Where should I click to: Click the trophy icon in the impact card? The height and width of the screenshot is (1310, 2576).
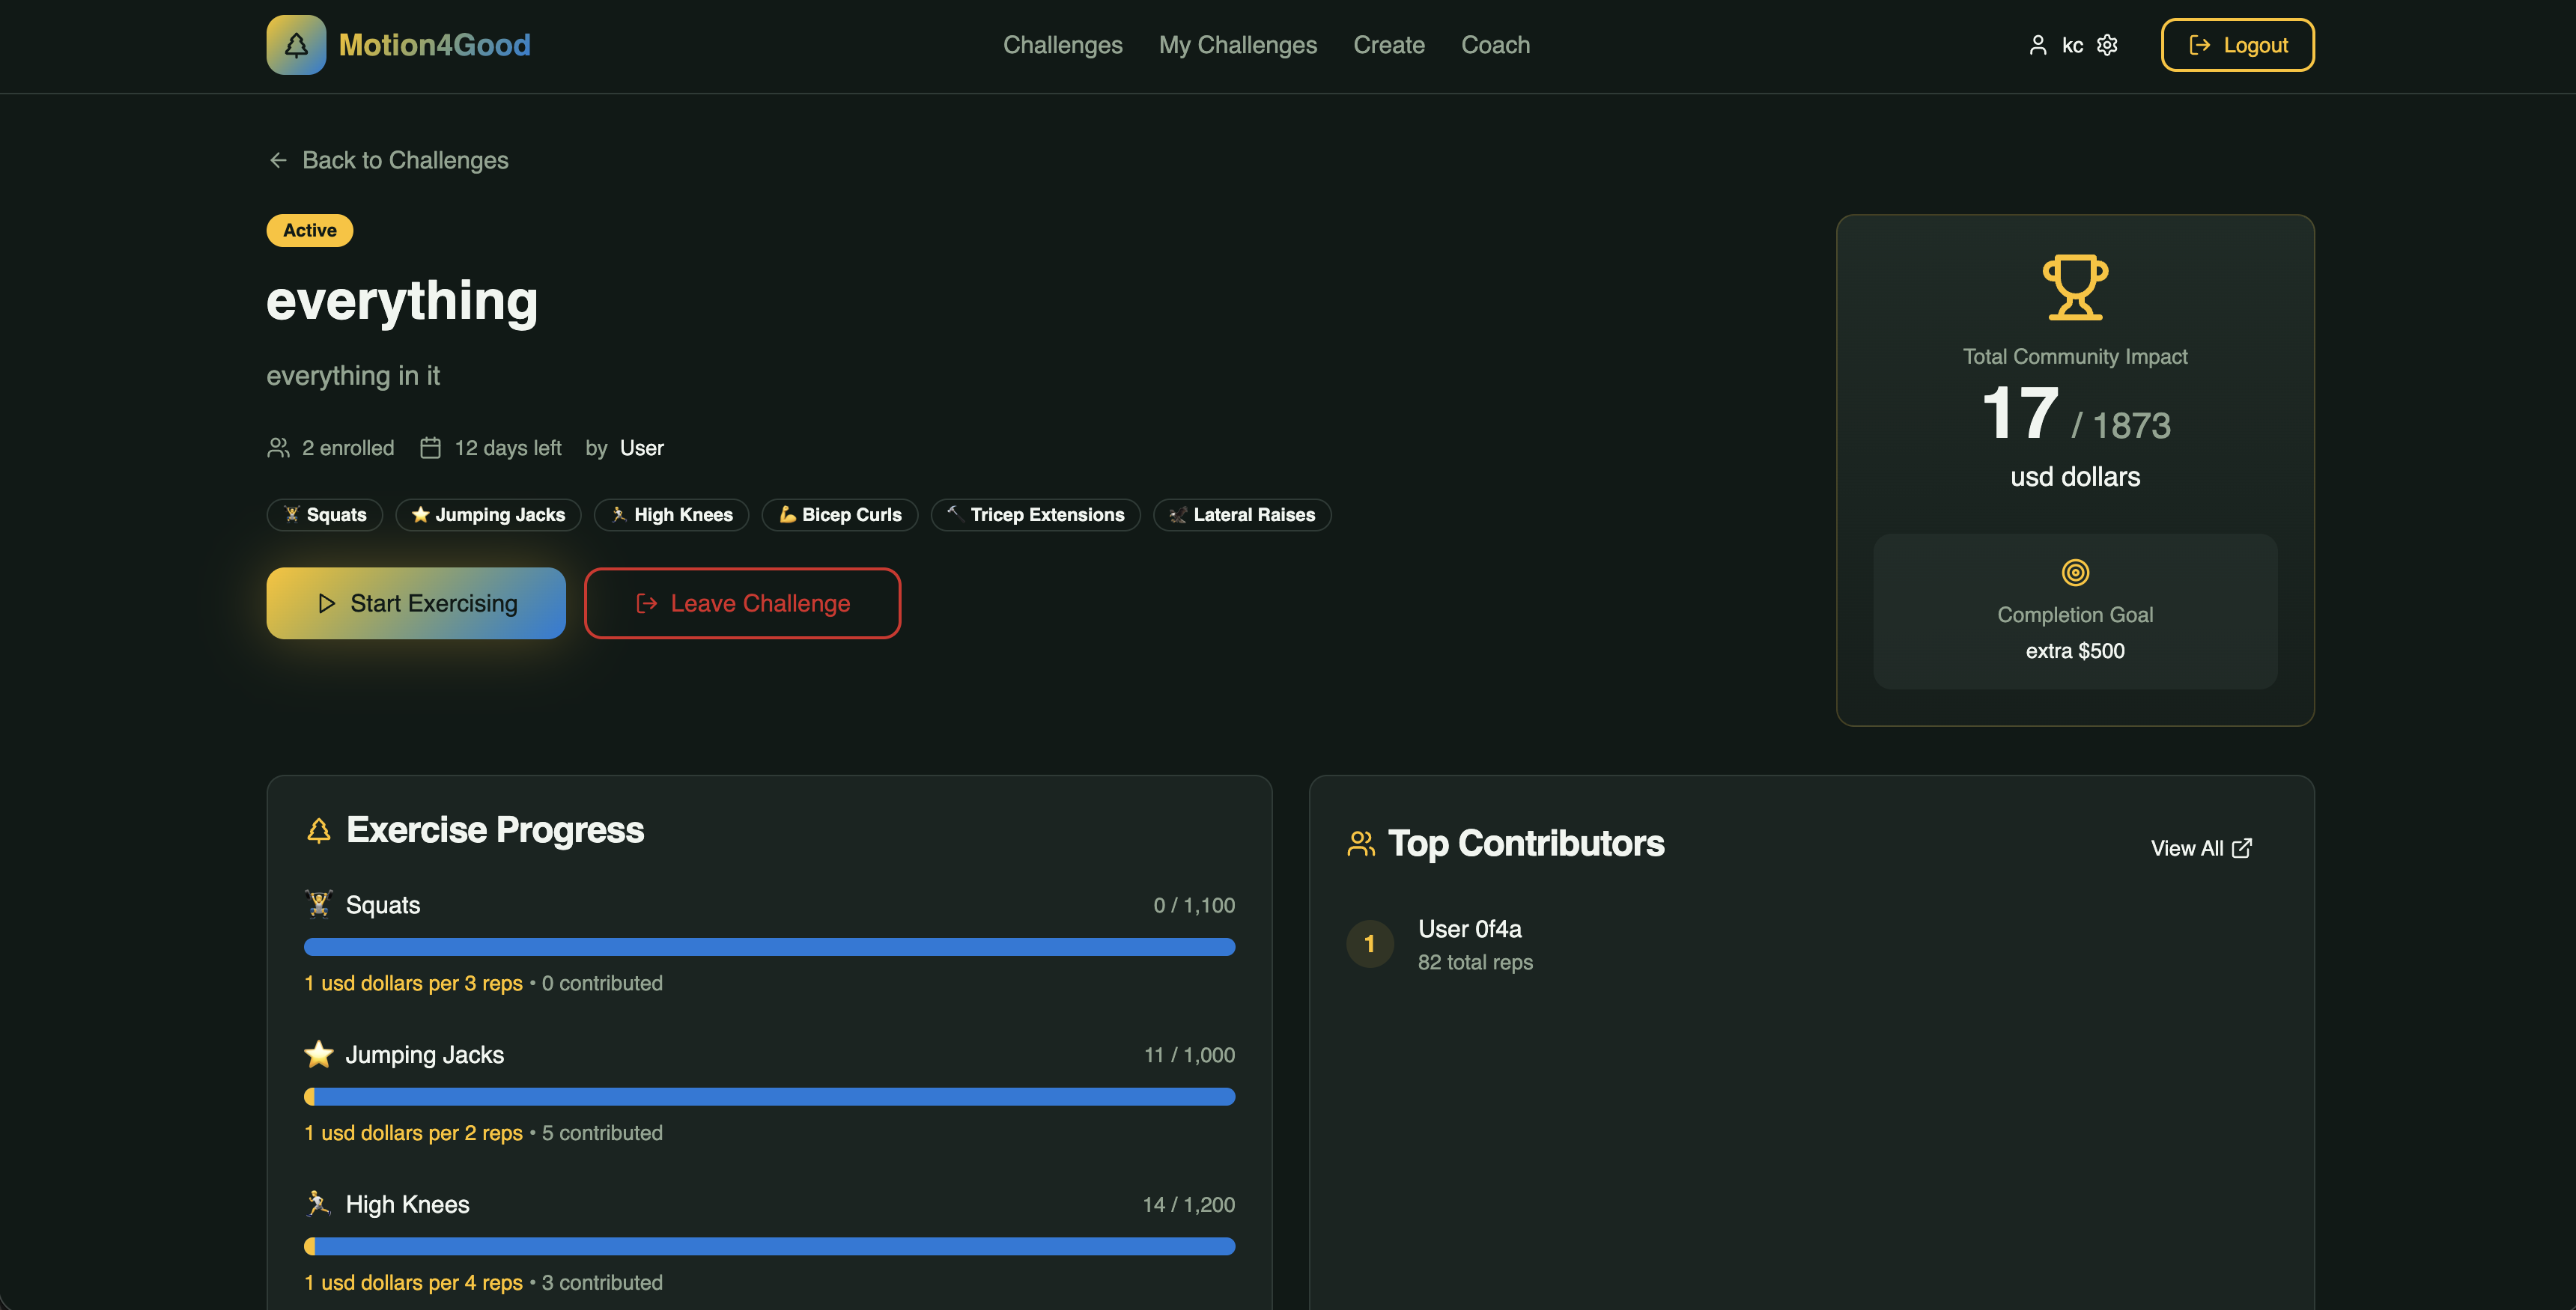pyautogui.click(x=2075, y=287)
